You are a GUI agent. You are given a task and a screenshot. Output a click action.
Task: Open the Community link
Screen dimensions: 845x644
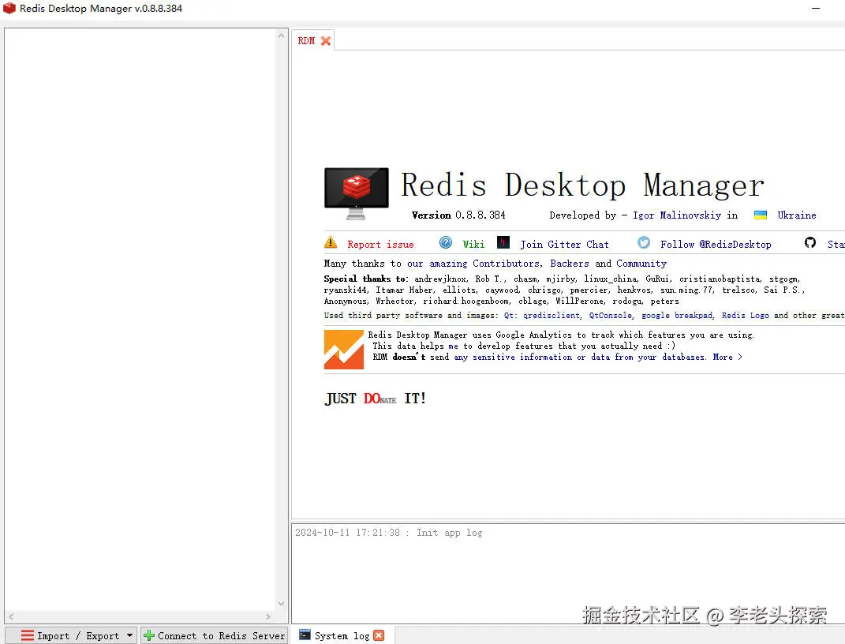click(641, 264)
